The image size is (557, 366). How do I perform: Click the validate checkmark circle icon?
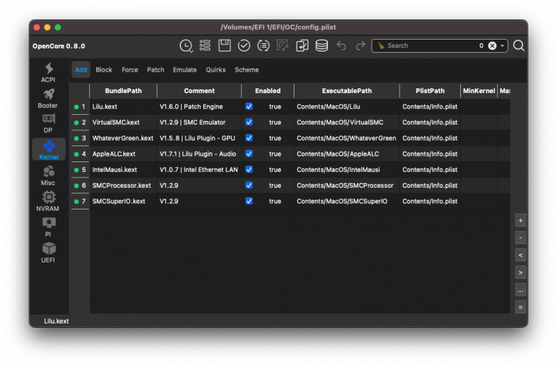pos(244,46)
